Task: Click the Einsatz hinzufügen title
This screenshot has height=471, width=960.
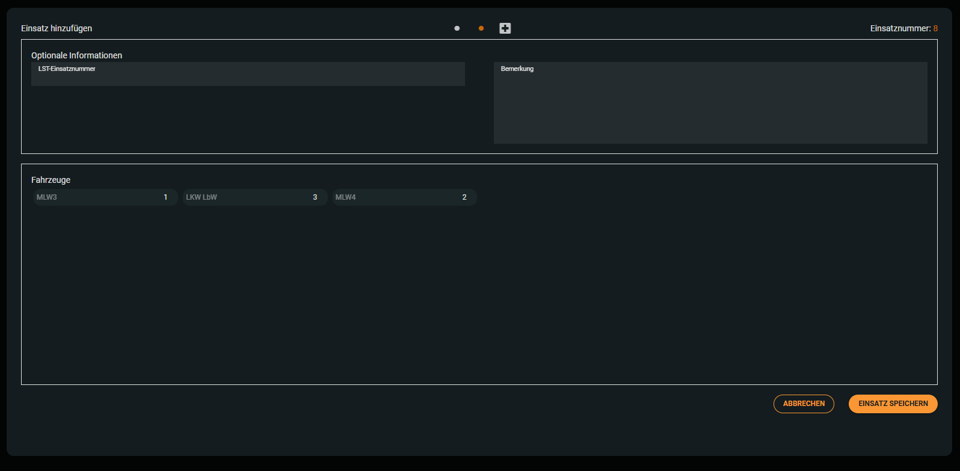Action: click(x=57, y=28)
